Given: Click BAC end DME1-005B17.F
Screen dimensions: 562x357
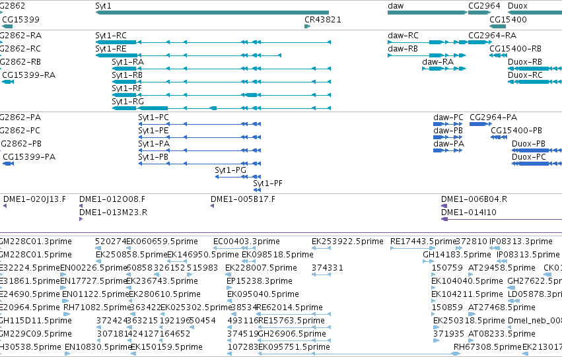Looking at the screenshot, I should coord(213,206).
